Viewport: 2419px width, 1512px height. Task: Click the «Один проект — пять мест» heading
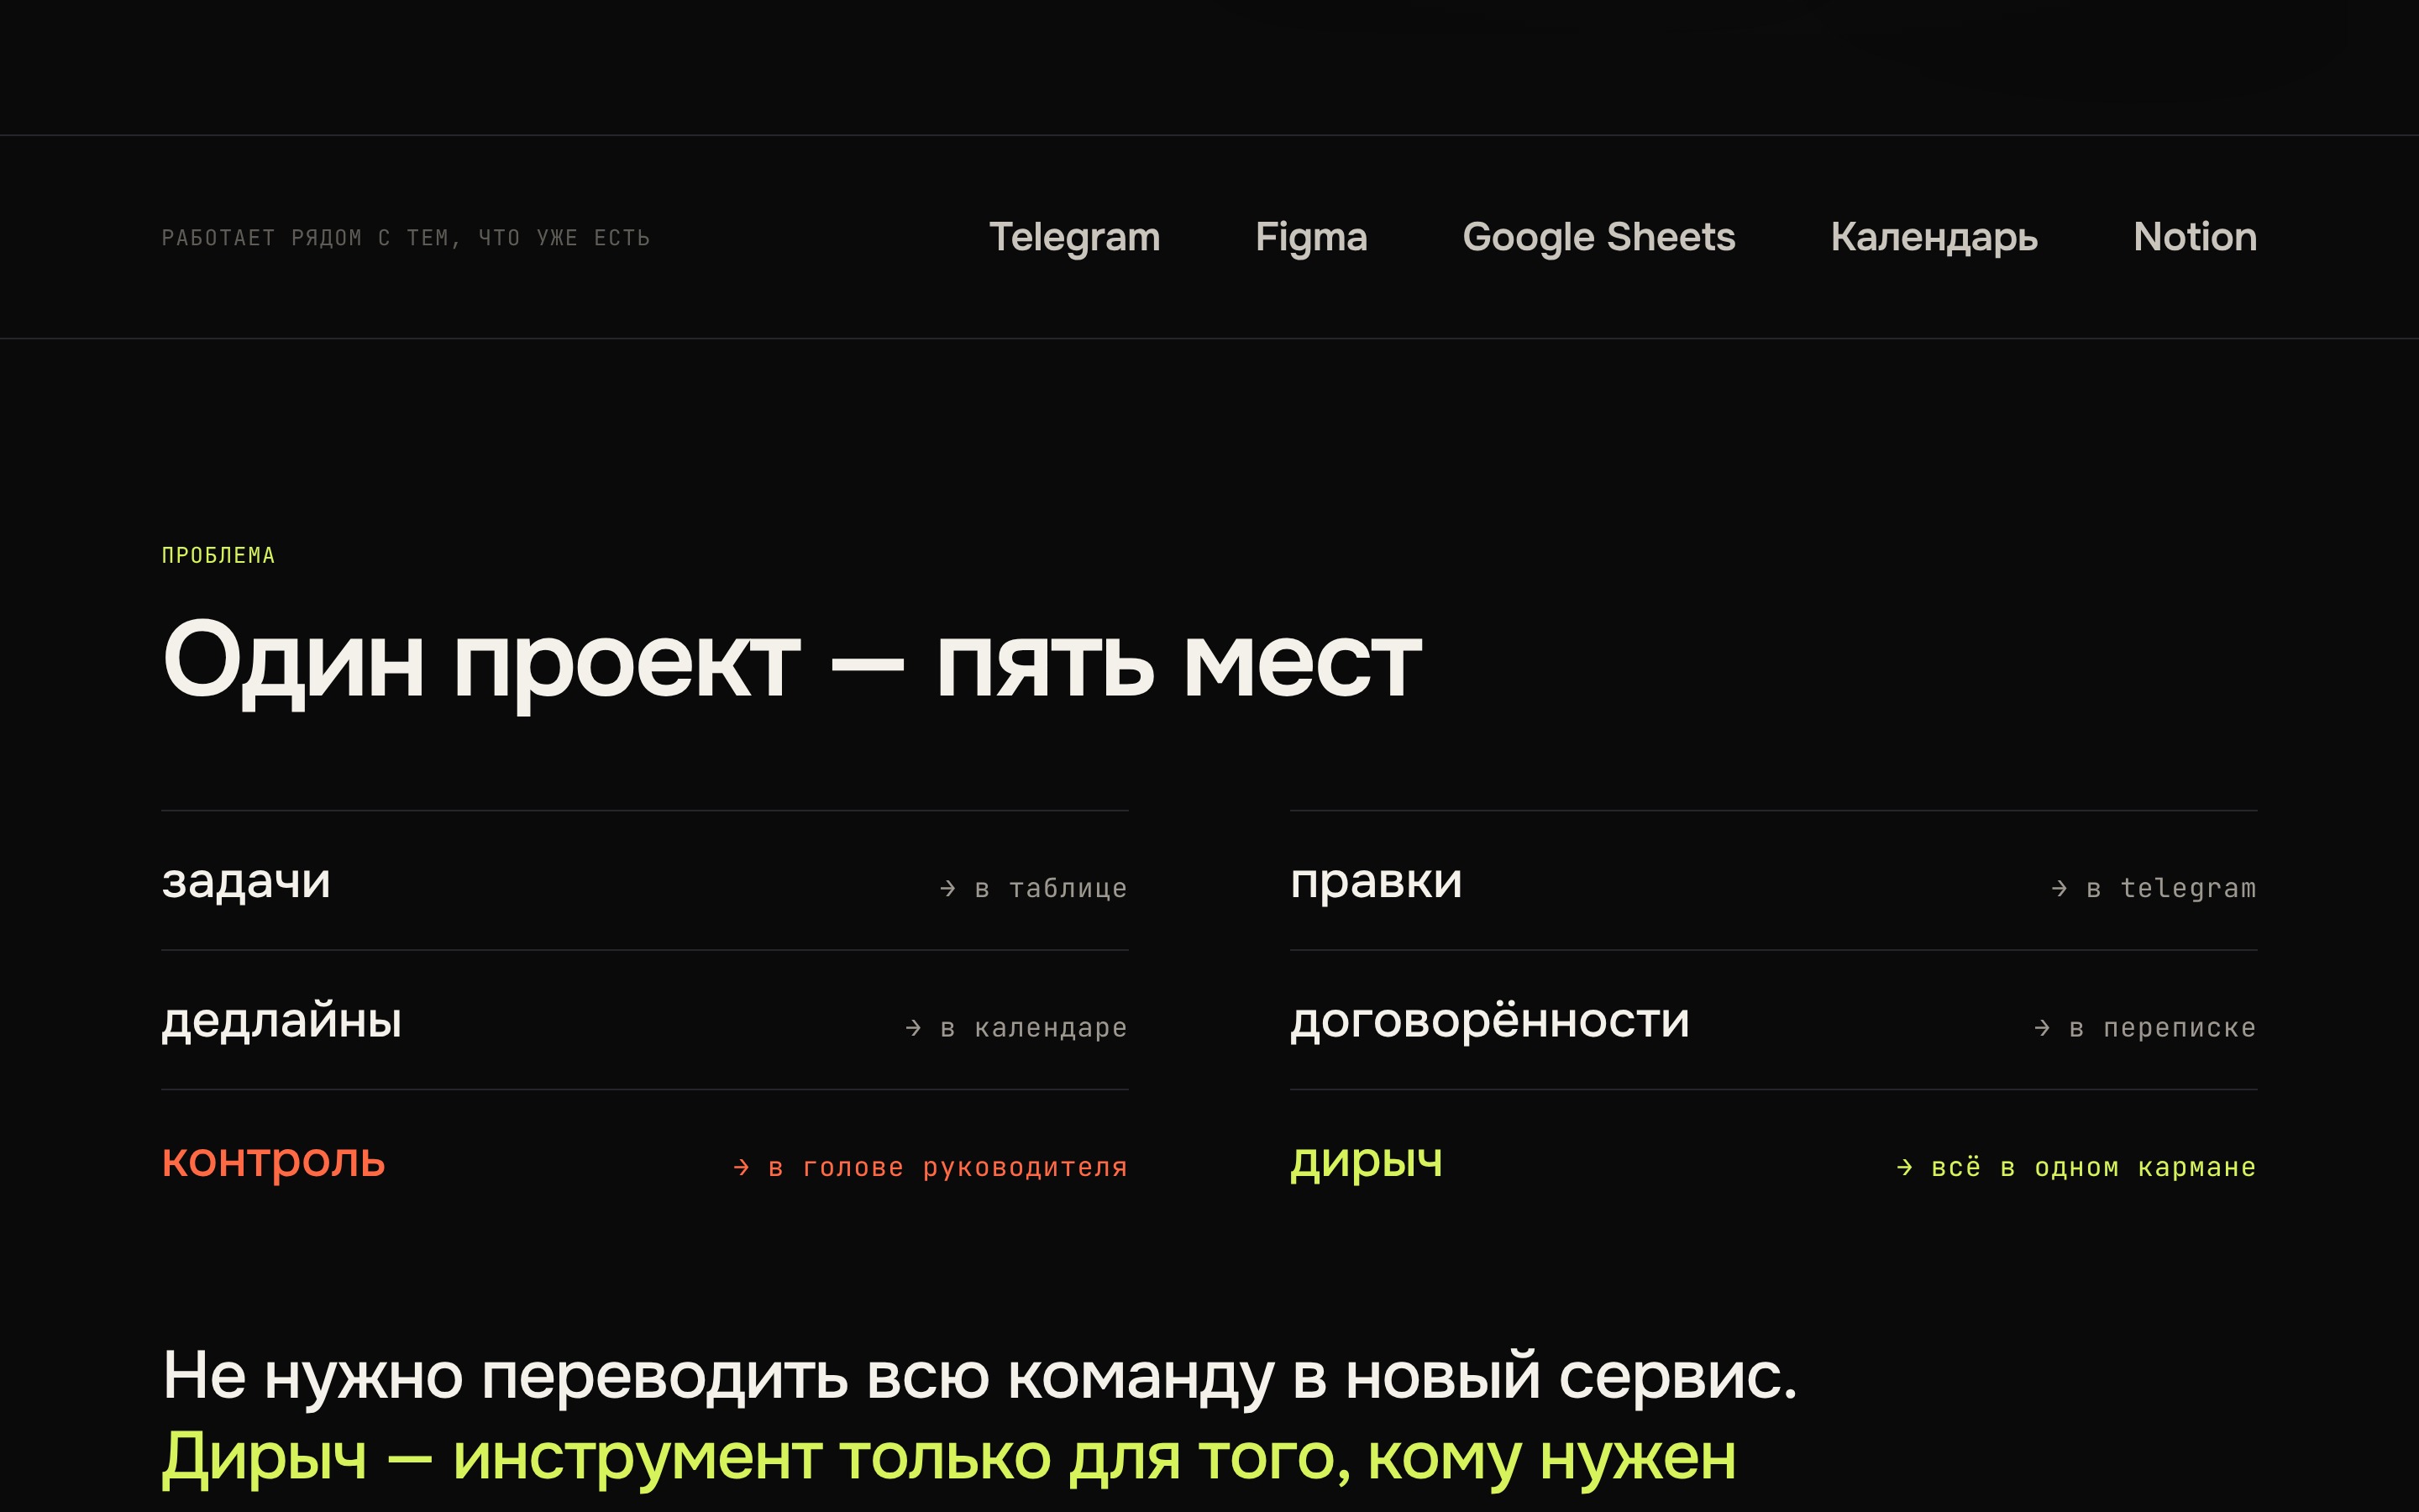(792, 662)
